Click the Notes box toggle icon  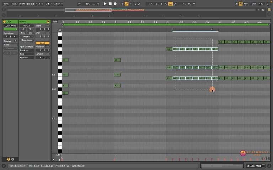coord(48,22)
